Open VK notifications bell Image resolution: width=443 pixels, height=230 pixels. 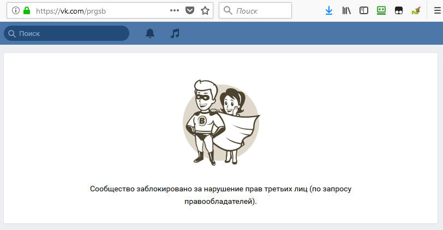(x=150, y=33)
